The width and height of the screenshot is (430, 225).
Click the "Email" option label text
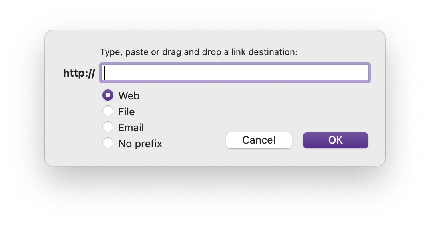131,128
